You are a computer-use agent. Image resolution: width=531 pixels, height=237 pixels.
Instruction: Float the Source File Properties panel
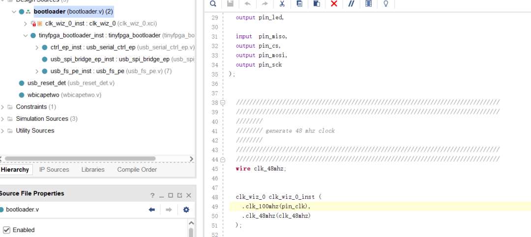click(x=179, y=195)
